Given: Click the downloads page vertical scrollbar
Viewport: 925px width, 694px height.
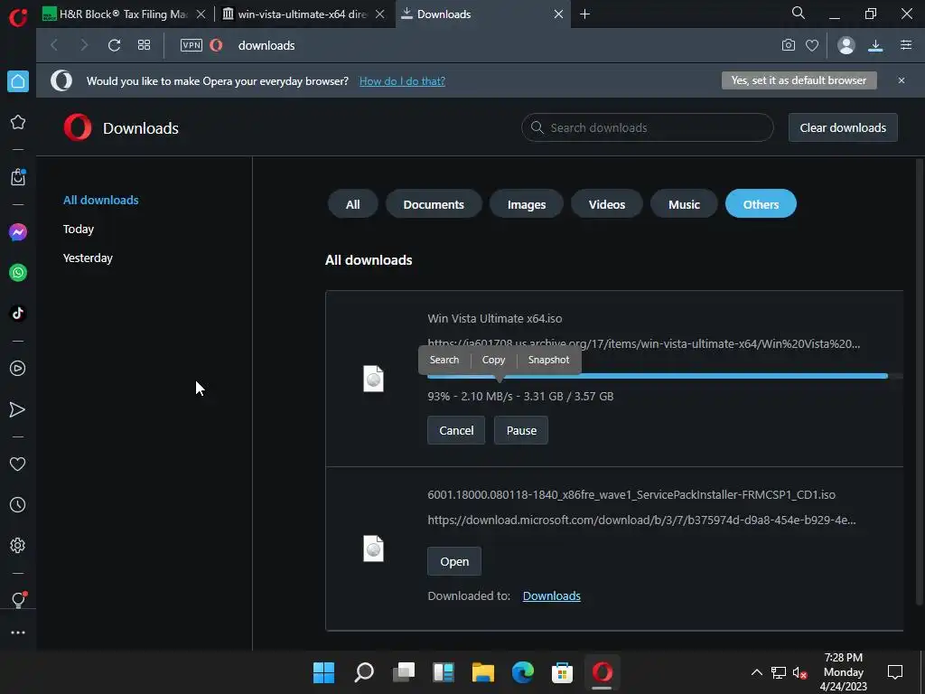Looking at the screenshot, I should 919,381.
